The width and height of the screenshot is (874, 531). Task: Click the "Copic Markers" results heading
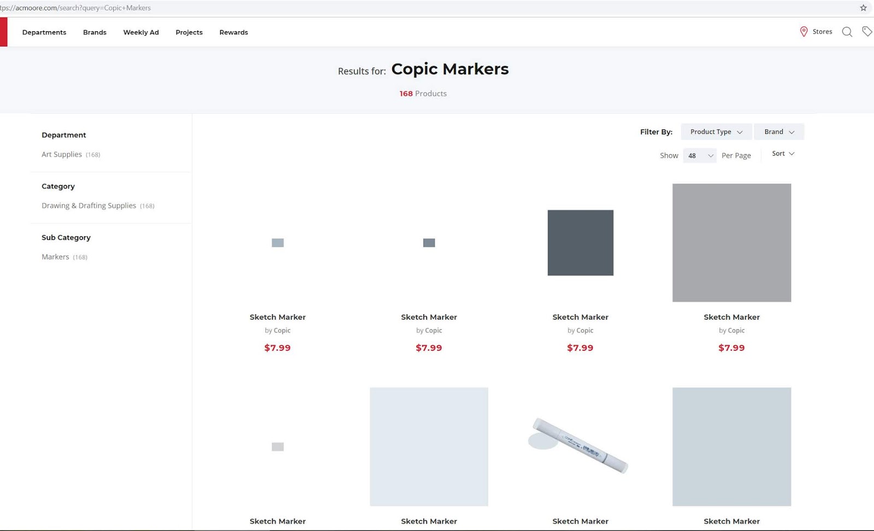450,69
